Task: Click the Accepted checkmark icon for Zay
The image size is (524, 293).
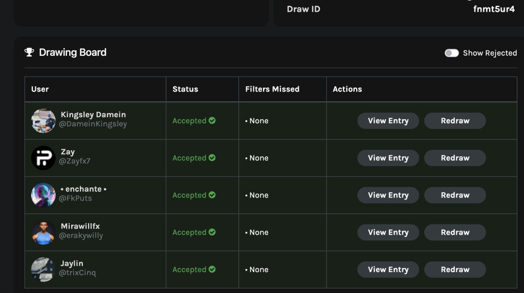Action: tap(212, 158)
